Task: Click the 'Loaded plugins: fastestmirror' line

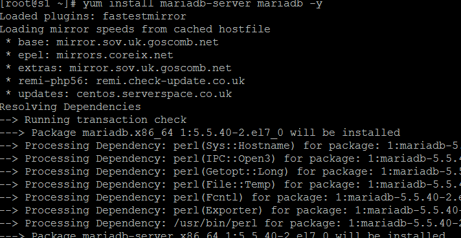Action: (x=93, y=16)
